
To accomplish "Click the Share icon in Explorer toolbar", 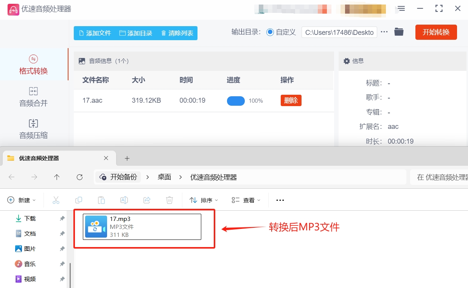I will pyautogui.click(x=147, y=200).
